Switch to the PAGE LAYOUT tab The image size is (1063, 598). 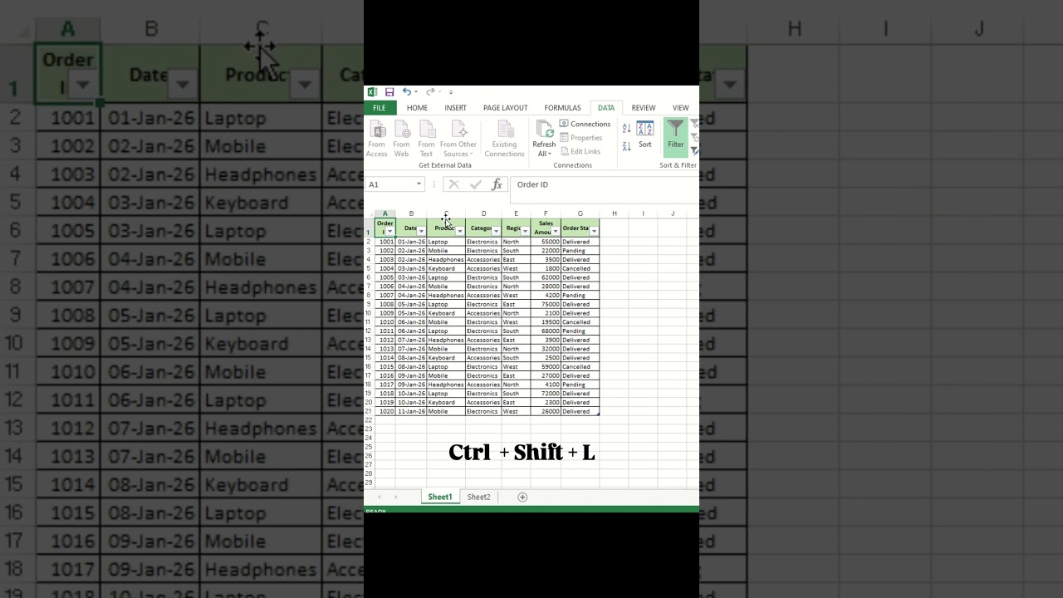pyautogui.click(x=505, y=108)
